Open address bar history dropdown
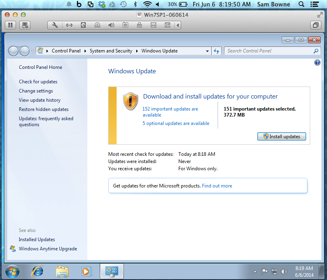This screenshot has width=327, height=280. click(207, 51)
